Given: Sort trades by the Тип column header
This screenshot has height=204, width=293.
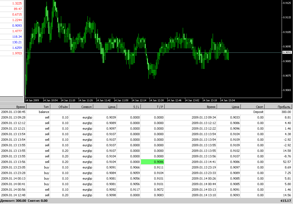Looking at the screenshot, I should 38,107.
